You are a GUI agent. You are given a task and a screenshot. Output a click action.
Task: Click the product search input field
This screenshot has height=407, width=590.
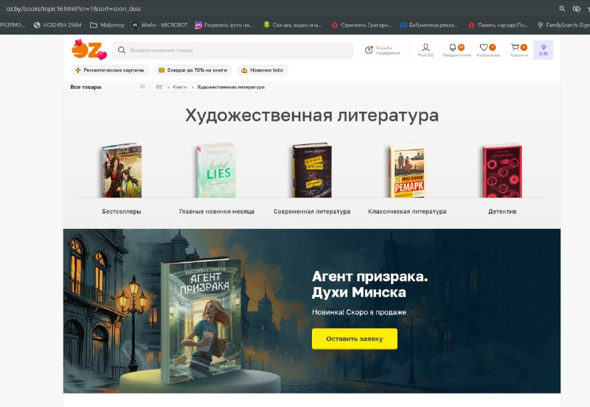point(232,50)
